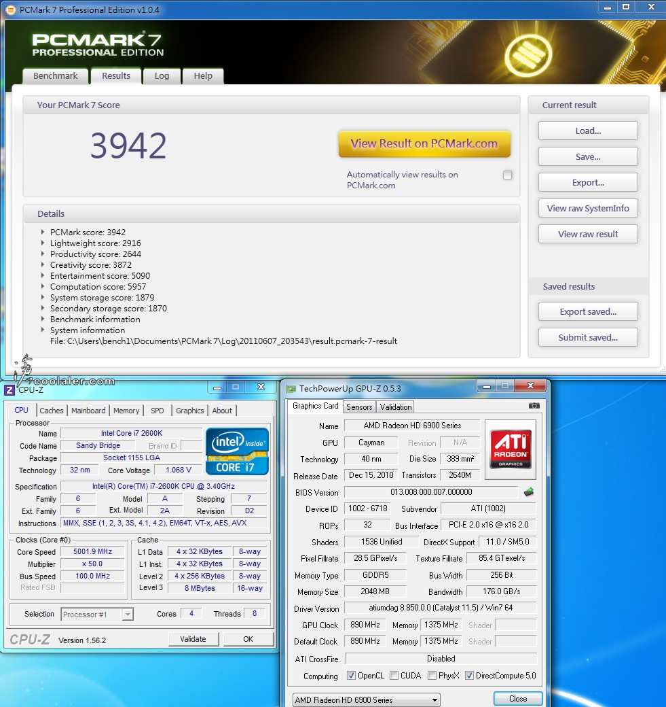The image size is (666, 707).
Task: Expand the Benchmark information row
Action: pos(43,319)
